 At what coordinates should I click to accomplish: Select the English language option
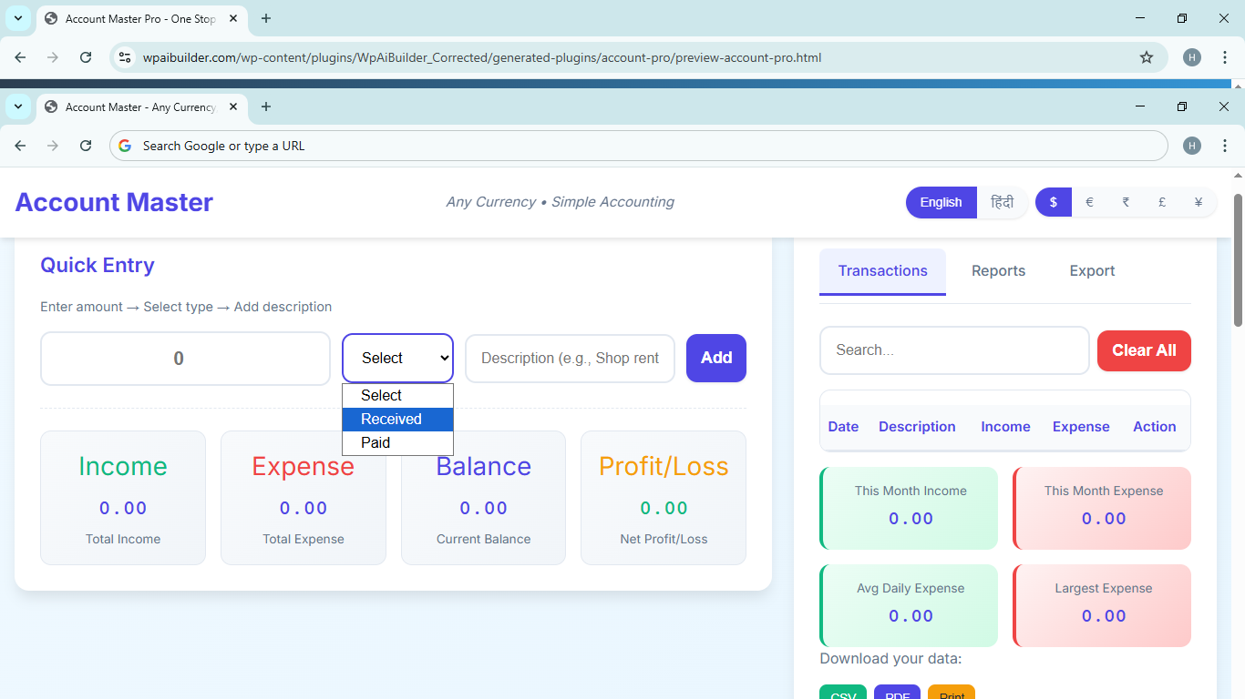(x=941, y=202)
